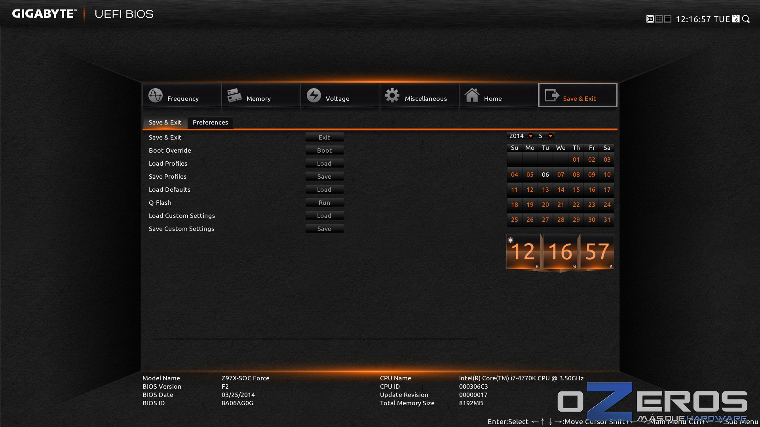
Task: Select the Save & Exit main tab with door icon
Action: click(578, 95)
